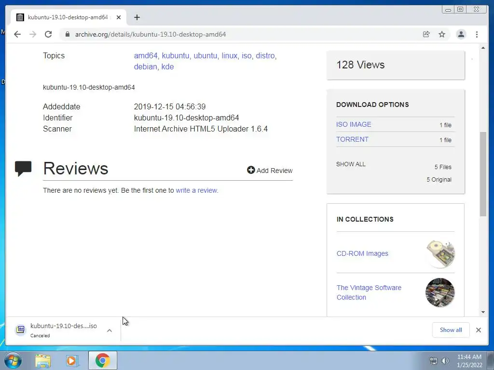The height and width of the screenshot is (370, 494).
Task: Click the 5 Original files text
Action: 439,180
